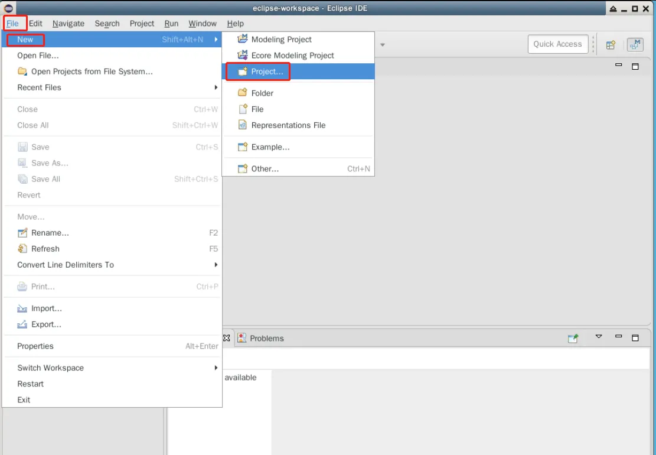This screenshot has height=455, width=656.
Task: Click the Rename pencil icon
Action: pos(22,233)
